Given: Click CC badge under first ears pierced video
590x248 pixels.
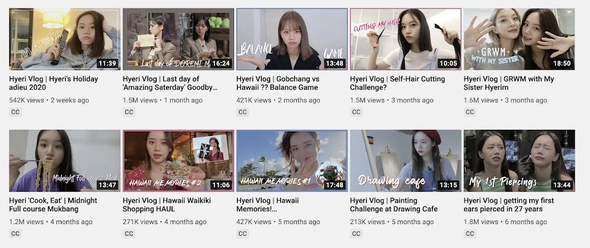Looking at the screenshot, I should [x=470, y=234].
